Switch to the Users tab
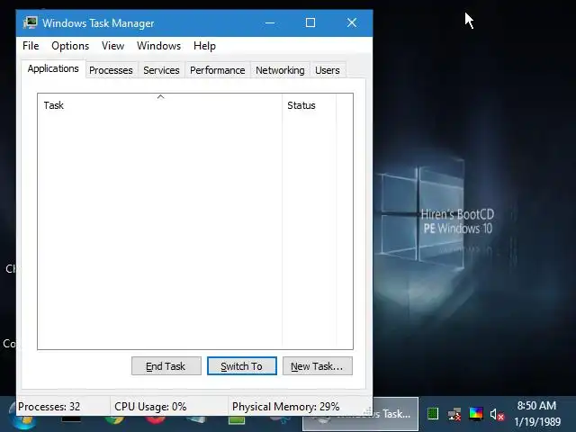Screen dimensions: 576x432 pos(328,70)
